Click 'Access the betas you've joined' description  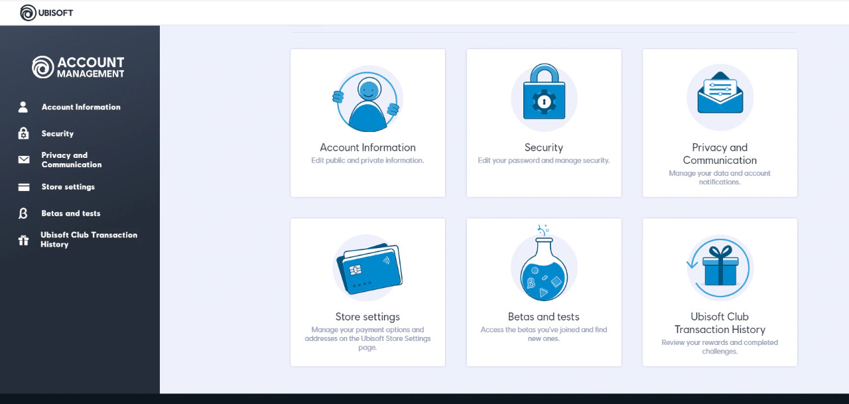[x=544, y=334]
